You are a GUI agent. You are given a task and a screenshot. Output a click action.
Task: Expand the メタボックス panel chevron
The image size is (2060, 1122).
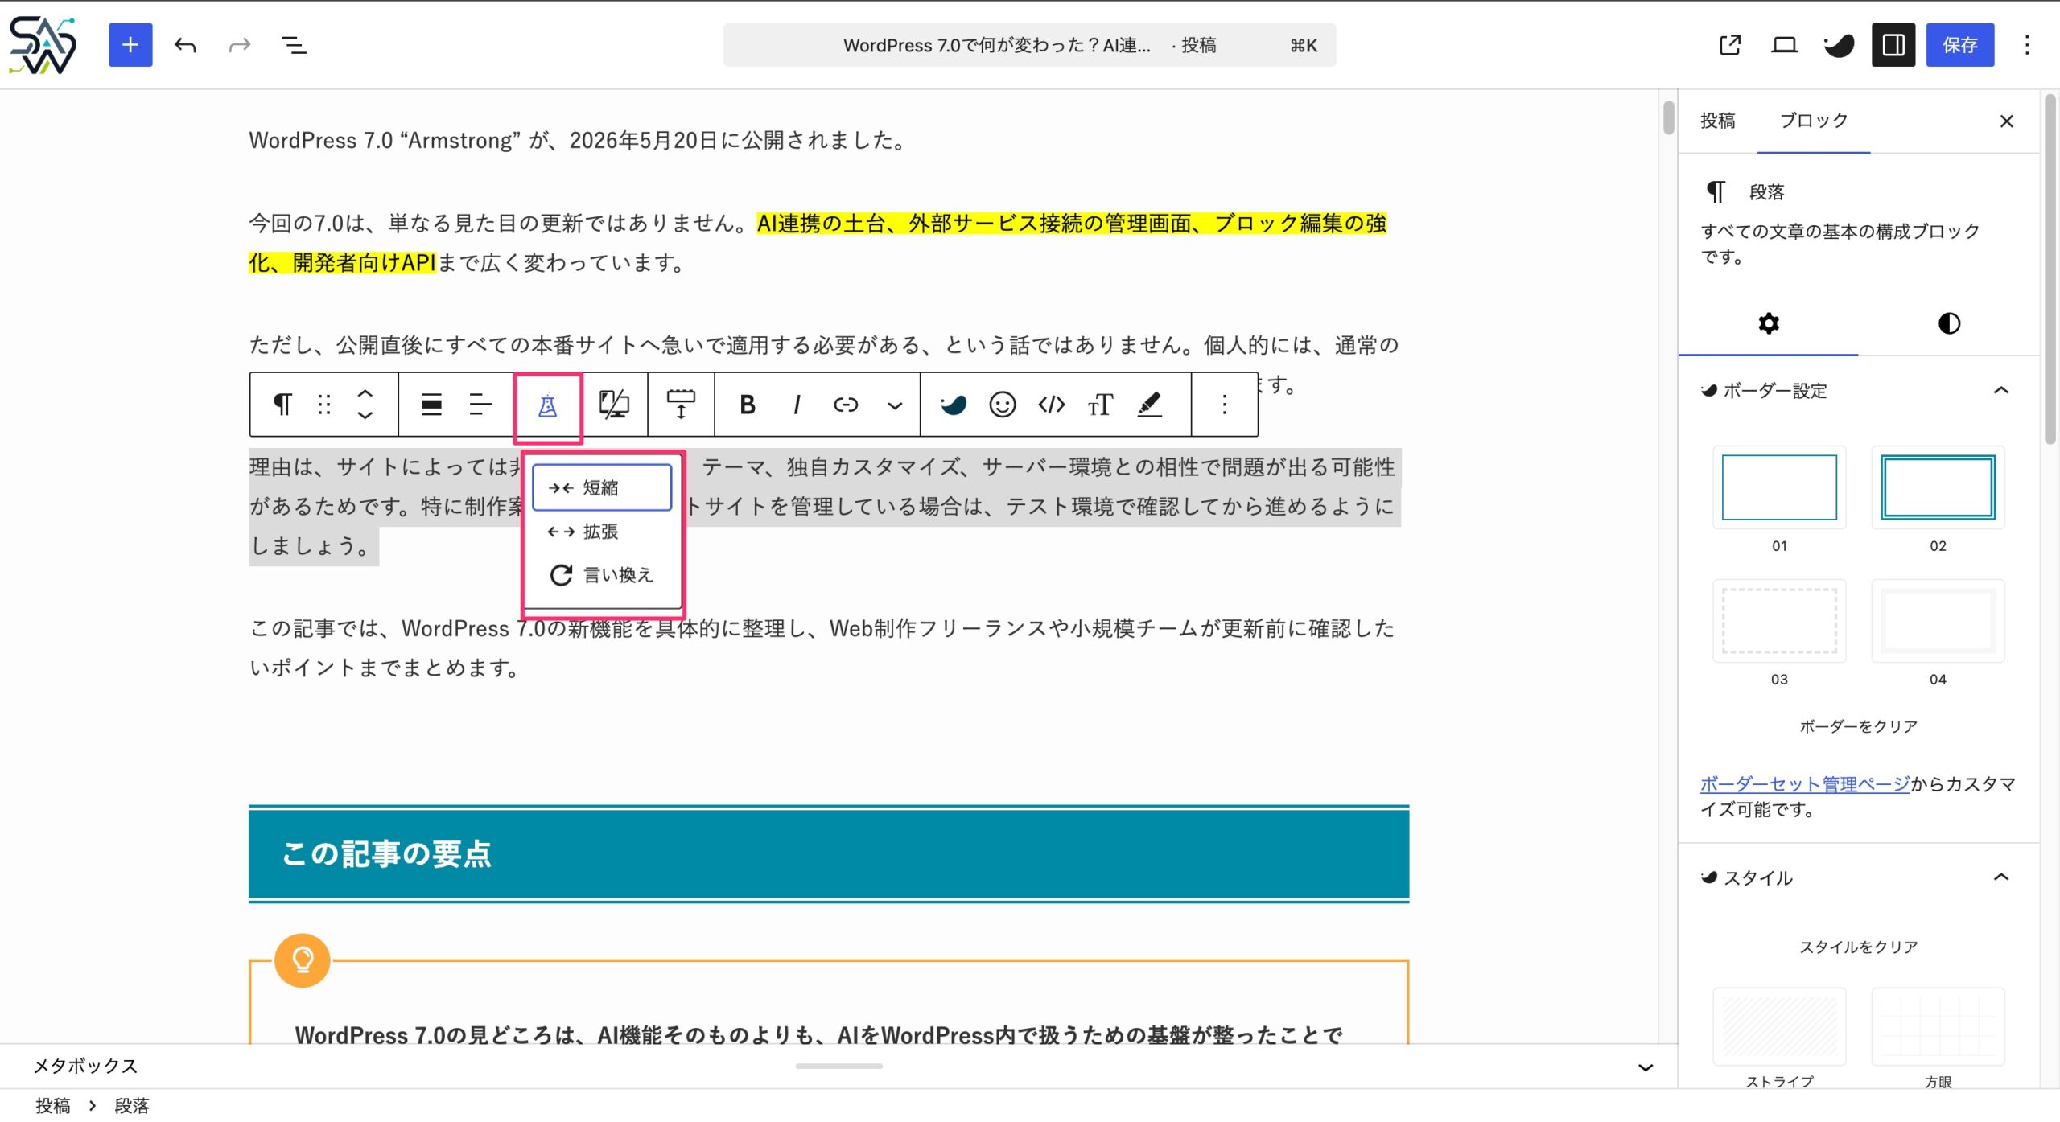(1646, 1067)
